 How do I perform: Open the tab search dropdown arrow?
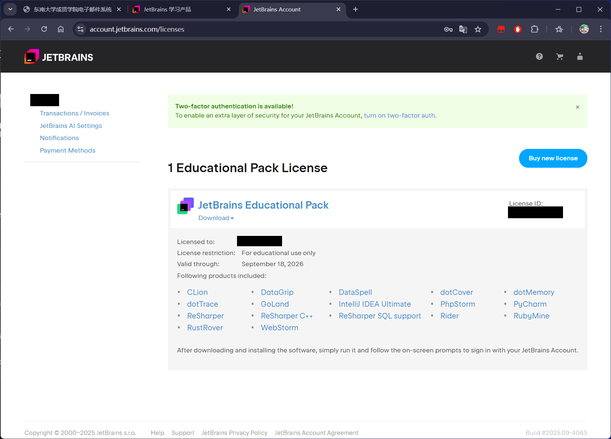pyautogui.click(x=10, y=9)
